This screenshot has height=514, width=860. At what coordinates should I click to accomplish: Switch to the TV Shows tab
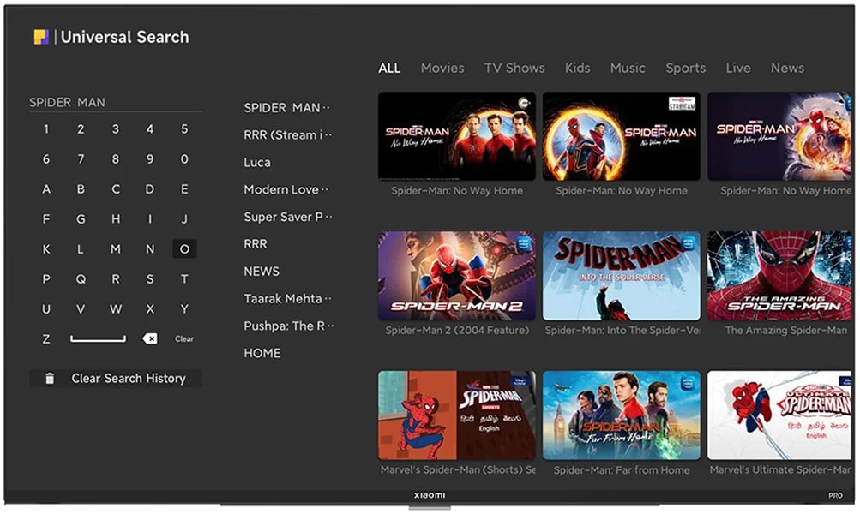pyautogui.click(x=514, y=68)
